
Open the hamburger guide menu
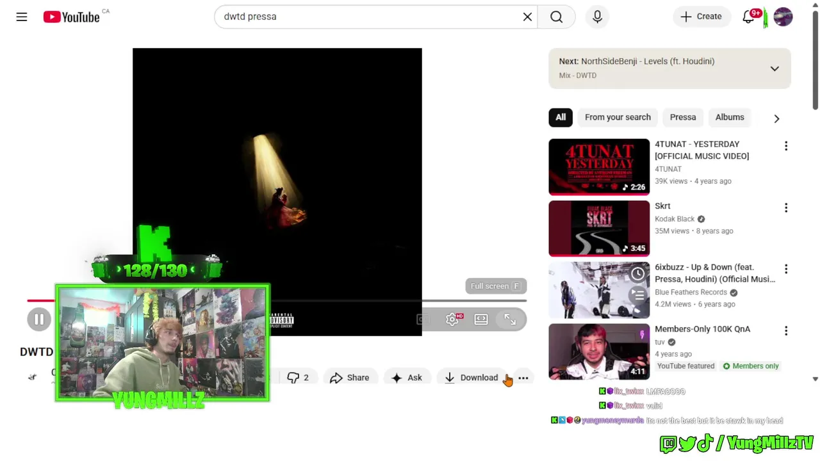pos(22,17)
